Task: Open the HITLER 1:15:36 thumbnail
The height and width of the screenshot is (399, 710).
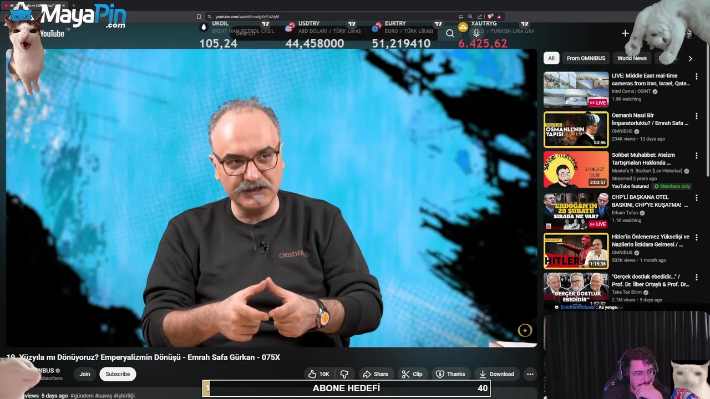Action: 576,250
